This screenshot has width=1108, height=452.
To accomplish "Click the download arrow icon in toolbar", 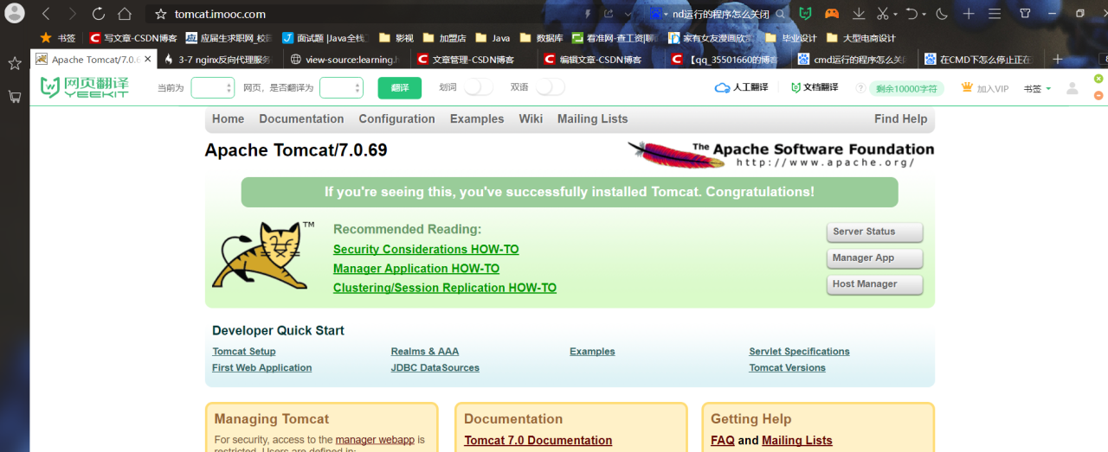I will pos(859,14).
